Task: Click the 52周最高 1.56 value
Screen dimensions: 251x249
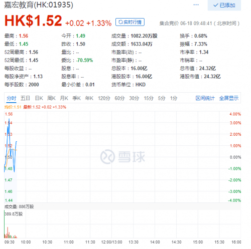Action: [34, 52]
